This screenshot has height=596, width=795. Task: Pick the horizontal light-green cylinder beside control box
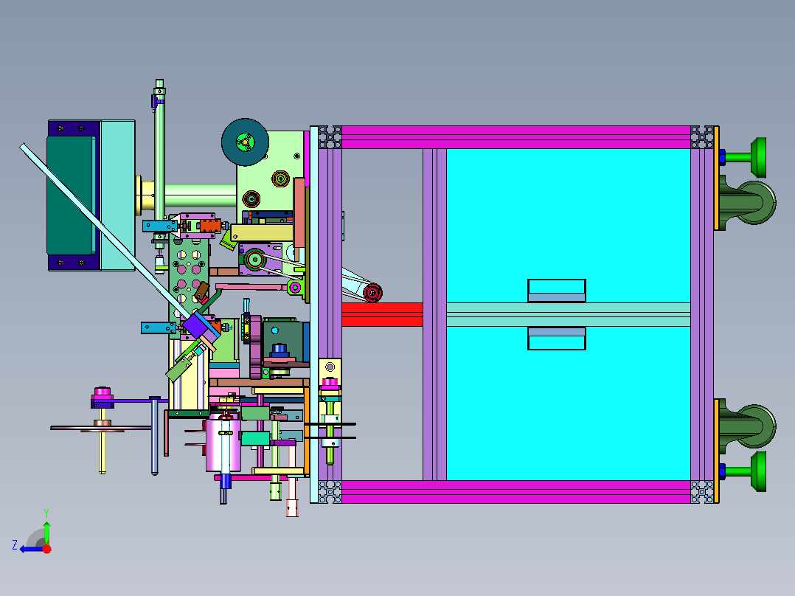click(x=201, y=195)
